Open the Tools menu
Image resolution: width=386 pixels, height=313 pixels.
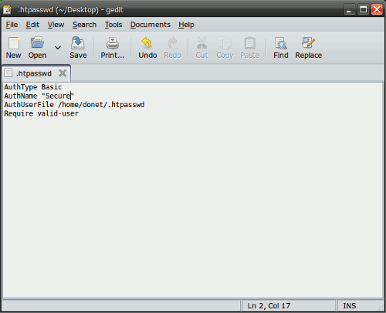coord(113,25)
